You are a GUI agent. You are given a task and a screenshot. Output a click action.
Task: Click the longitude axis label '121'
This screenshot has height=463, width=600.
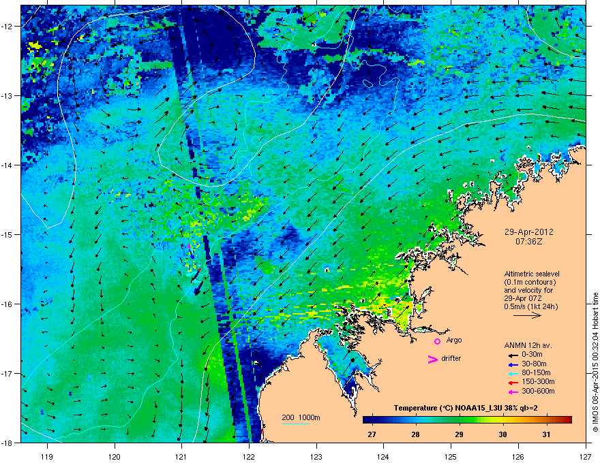[181, 456]
